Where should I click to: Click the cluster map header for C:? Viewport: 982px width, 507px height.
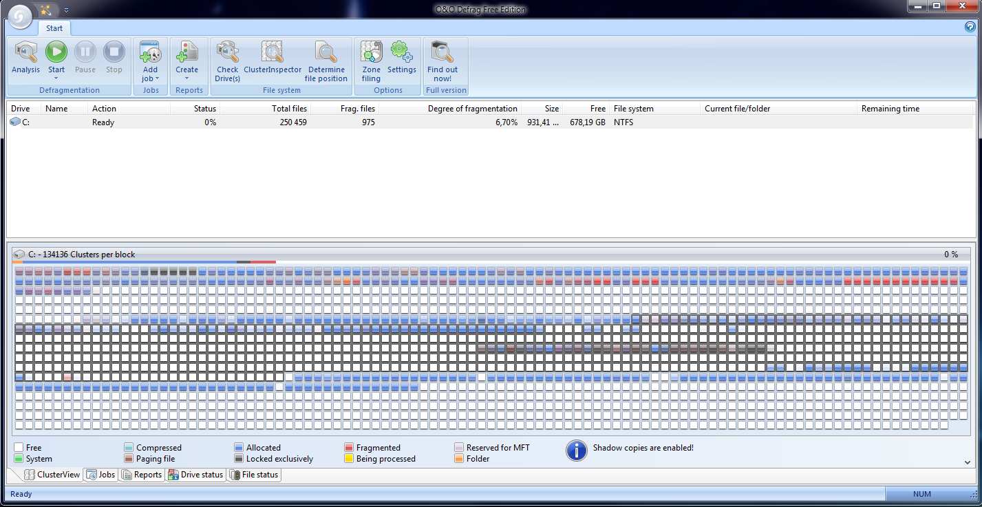click(491, 255)
